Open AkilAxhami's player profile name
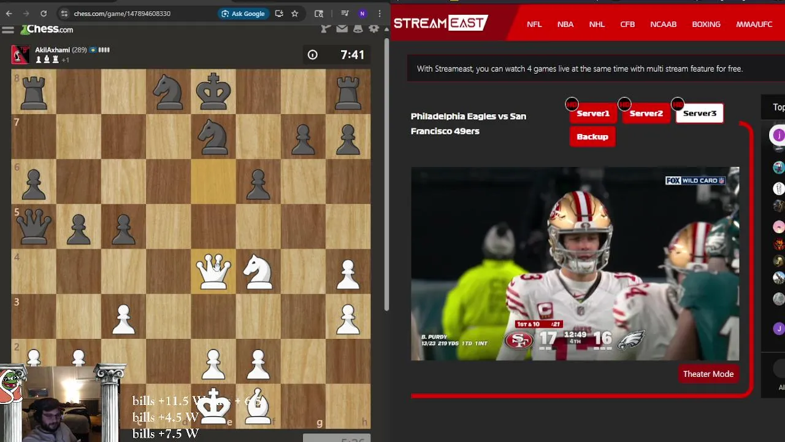The height and width of the screenshot is (442, 785). (x=52, y=50)
